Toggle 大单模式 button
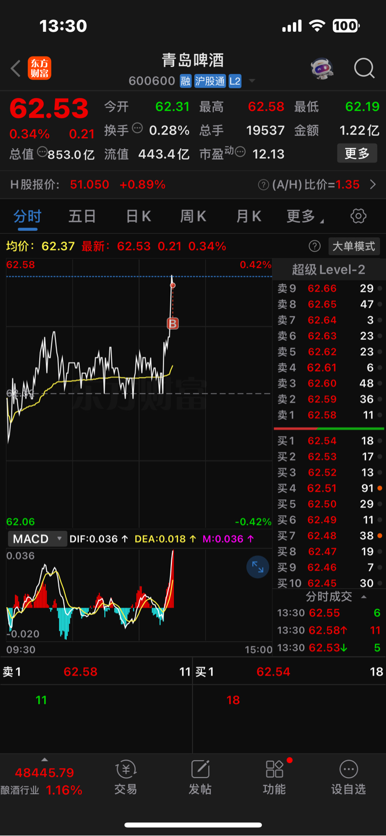The image size is (386, 836). tap(354, 246)
